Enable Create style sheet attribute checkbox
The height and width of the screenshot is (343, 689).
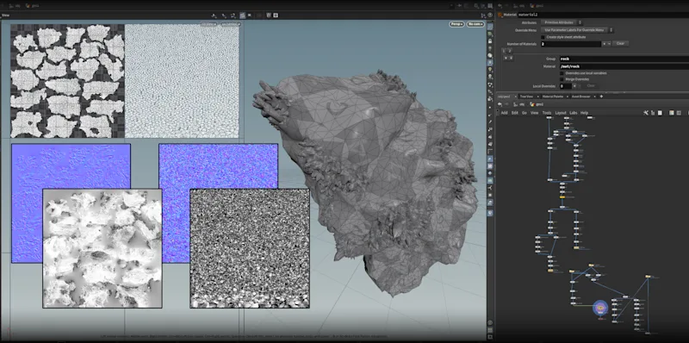543,37
